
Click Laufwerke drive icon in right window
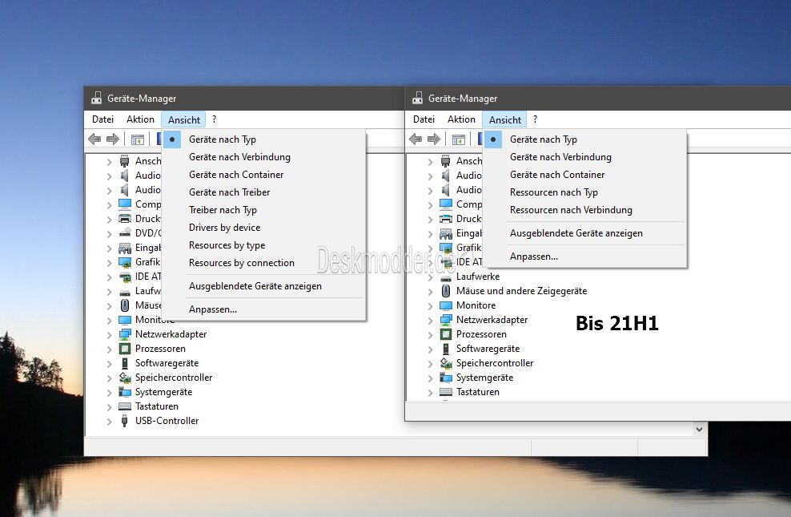pos(446,277)
